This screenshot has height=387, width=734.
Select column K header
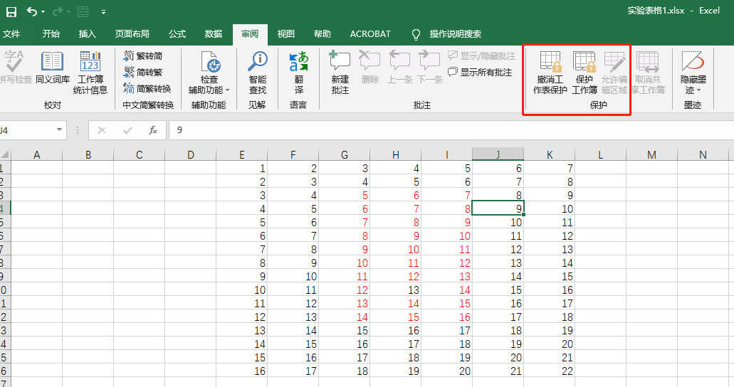pos(549,155)
